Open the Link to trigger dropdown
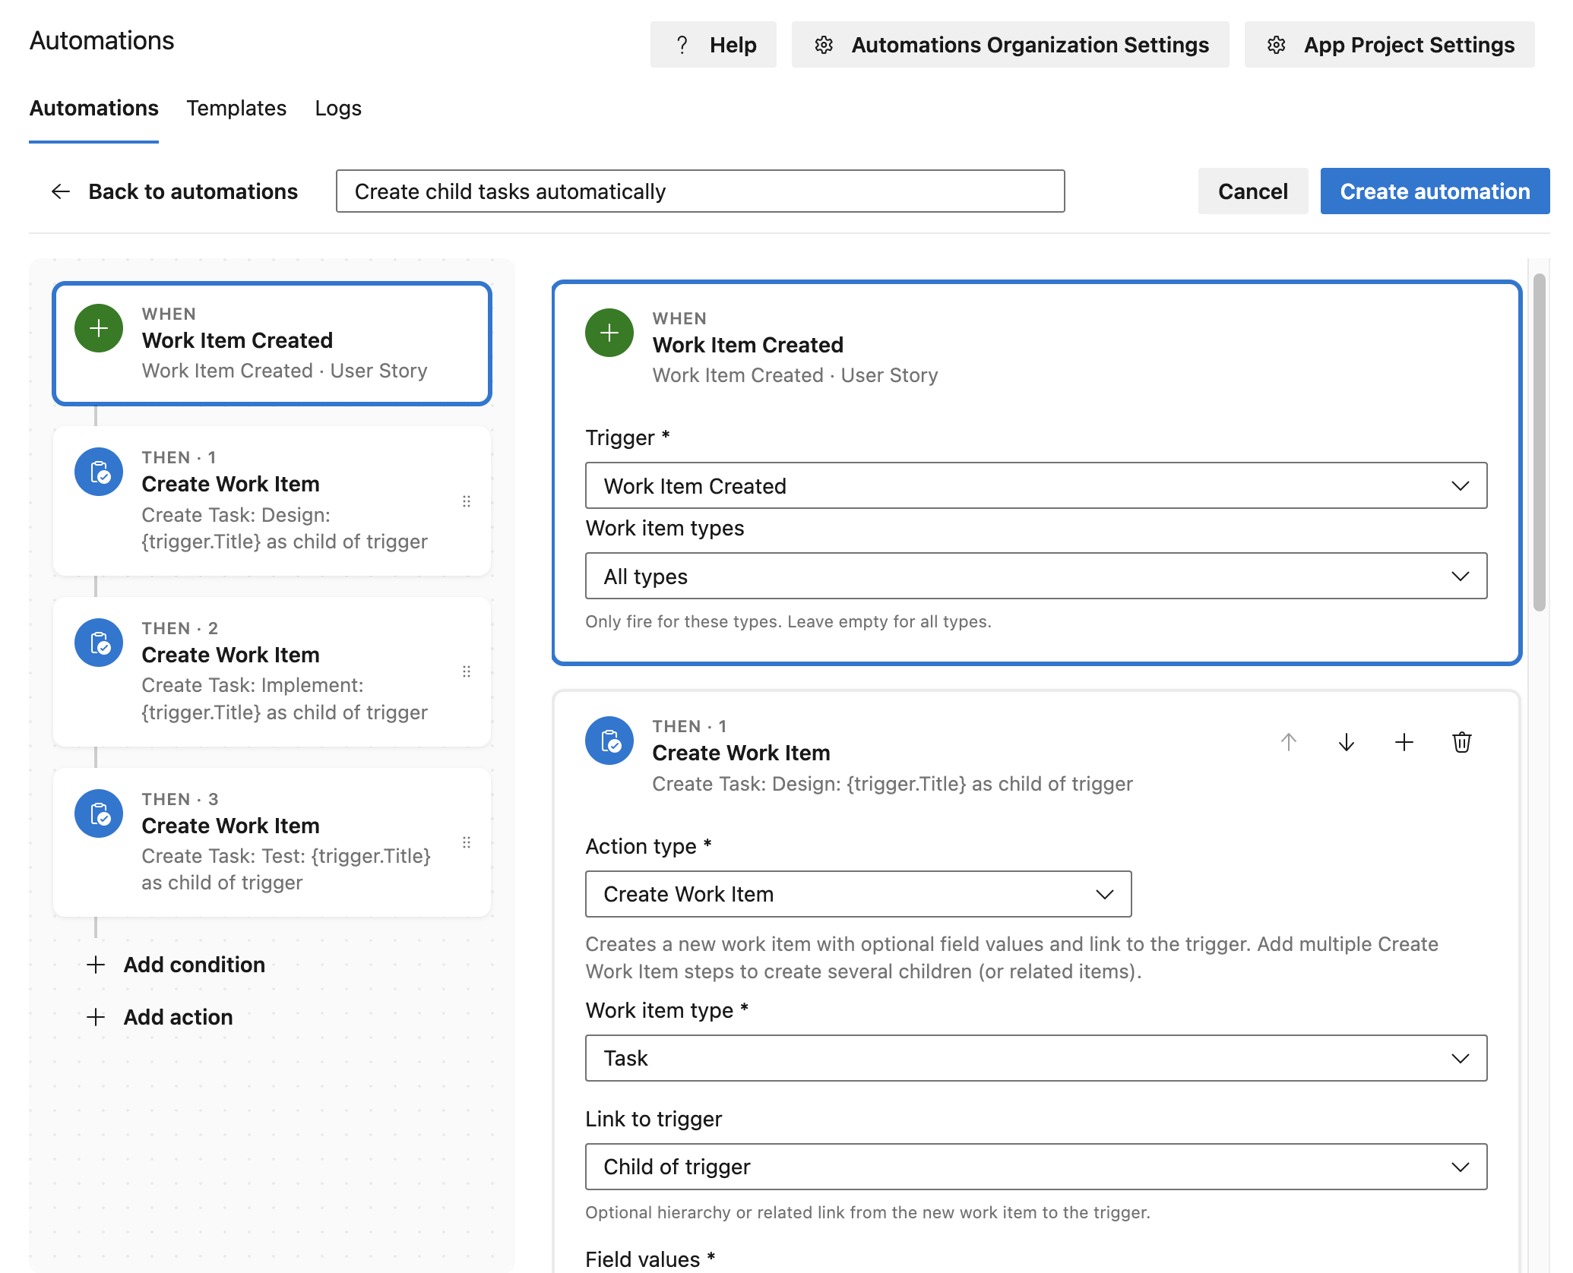The image size is (1573, 1273). 1036,1167
